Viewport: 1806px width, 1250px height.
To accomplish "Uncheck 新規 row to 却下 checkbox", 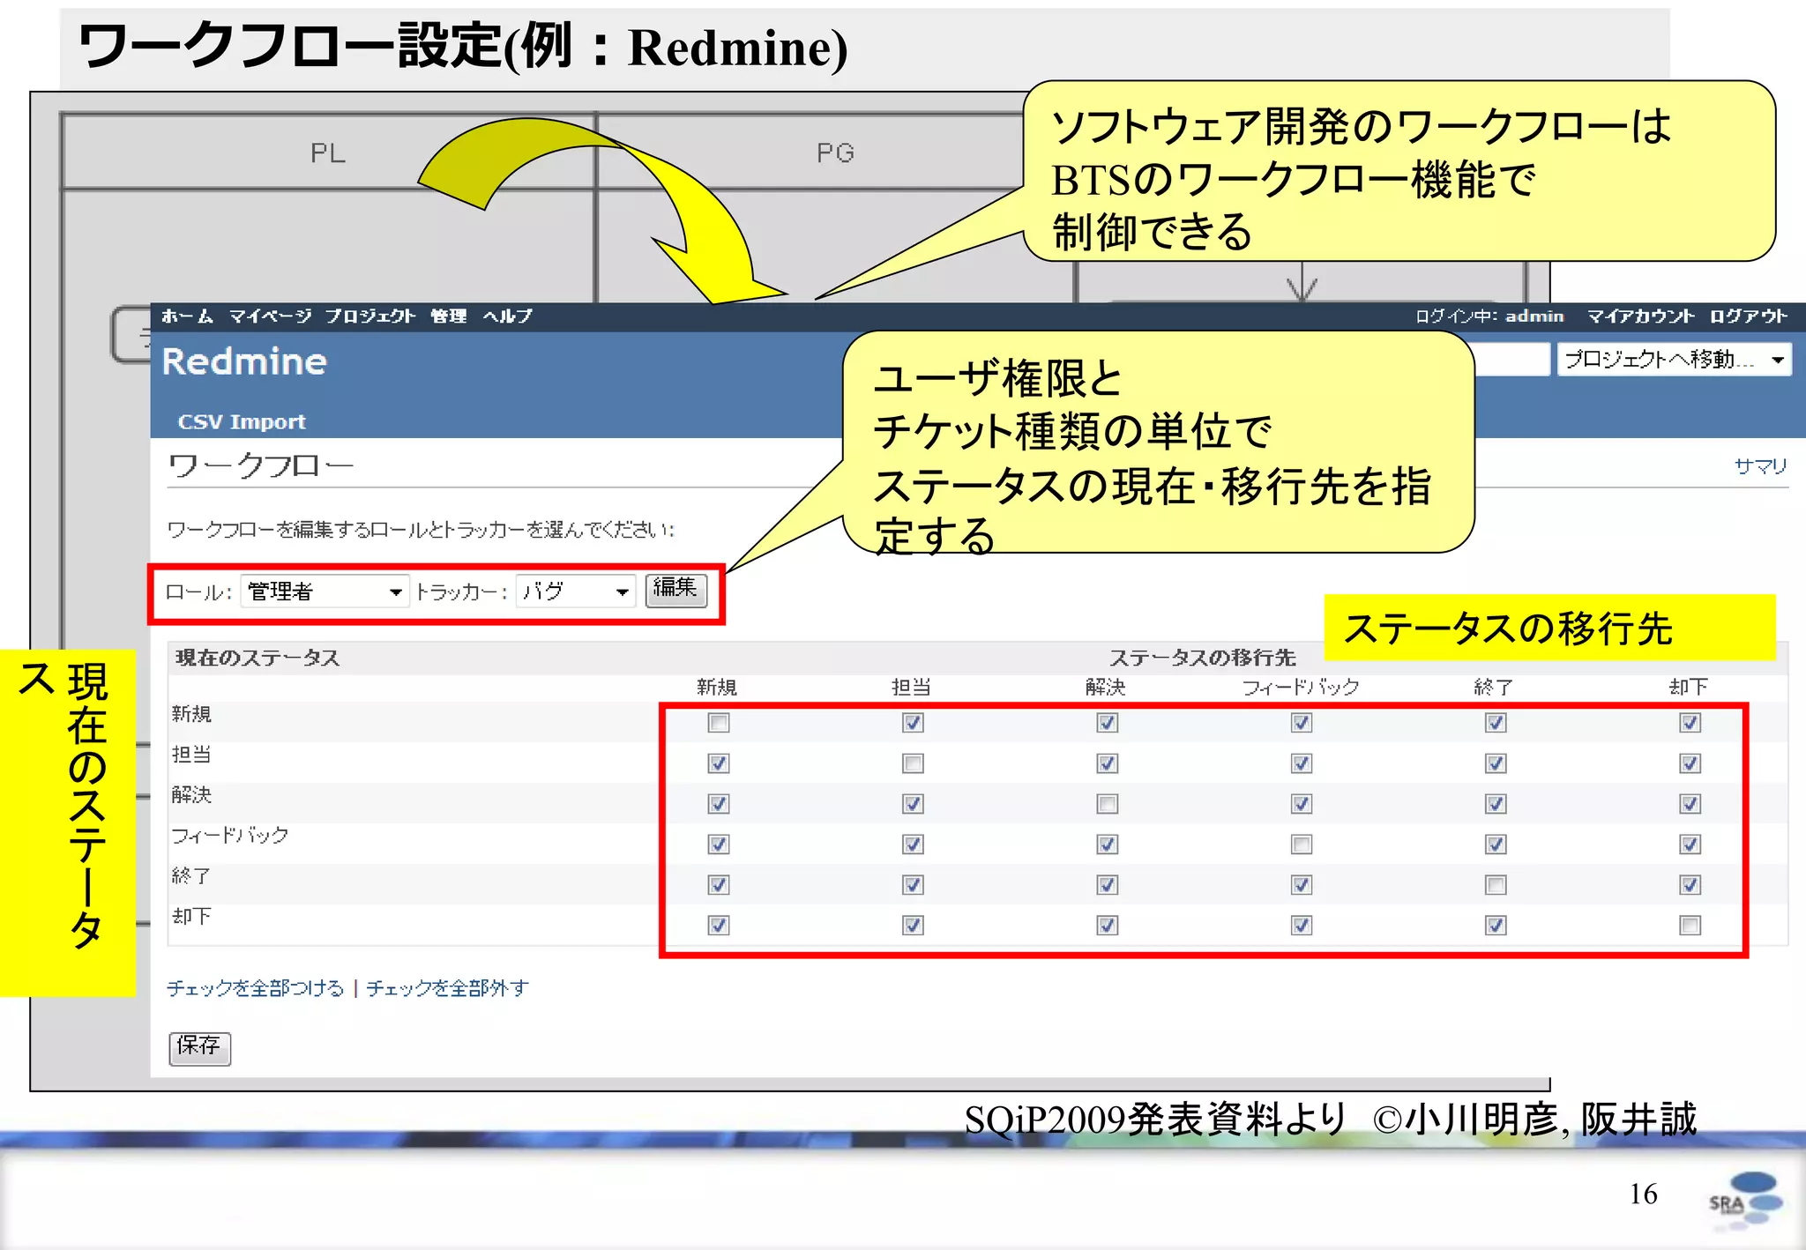I will coord(1690,723).
